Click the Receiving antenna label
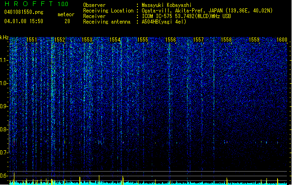This screenshot has width=292, height=185. (107, 22)
